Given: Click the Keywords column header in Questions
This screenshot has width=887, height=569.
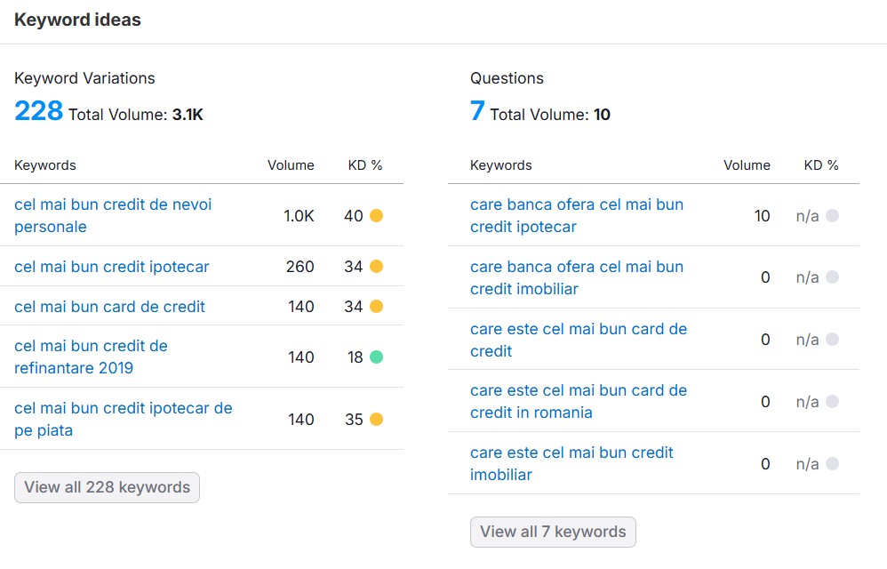Looking at the screenshot, I should coord(501,165).
